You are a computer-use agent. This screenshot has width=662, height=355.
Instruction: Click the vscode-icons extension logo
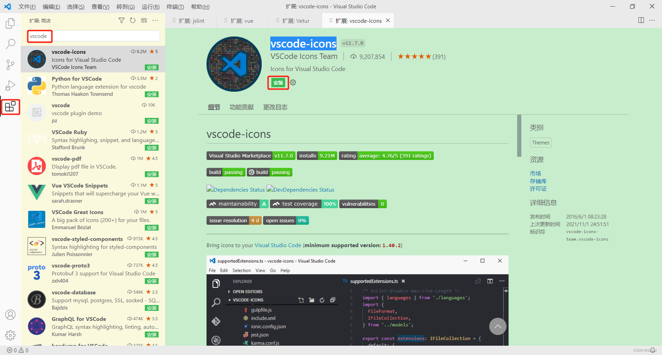tap(234, 64)
